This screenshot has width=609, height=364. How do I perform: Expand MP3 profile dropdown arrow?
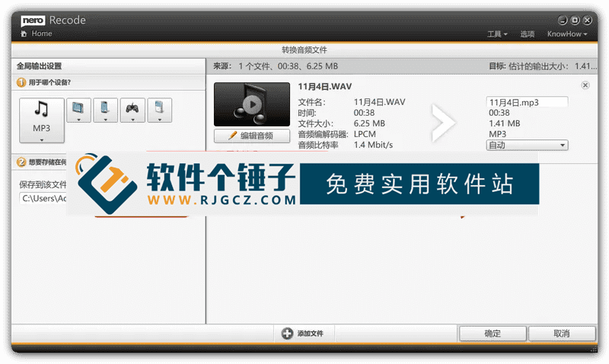(x=42, y=140)
